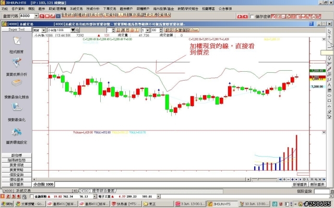Open the 小台指1006 symbol dropdown arrow
The width and height of the screenshot is (334, 208).
[73, 30]
